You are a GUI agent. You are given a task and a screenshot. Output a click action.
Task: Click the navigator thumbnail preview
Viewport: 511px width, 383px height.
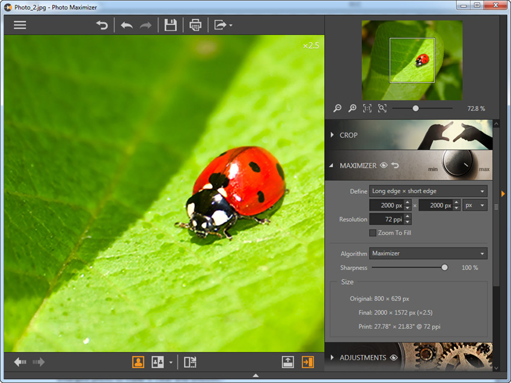point(412,60)
